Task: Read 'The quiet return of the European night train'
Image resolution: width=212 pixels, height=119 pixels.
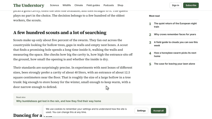Action: click(x=175, y=25)
